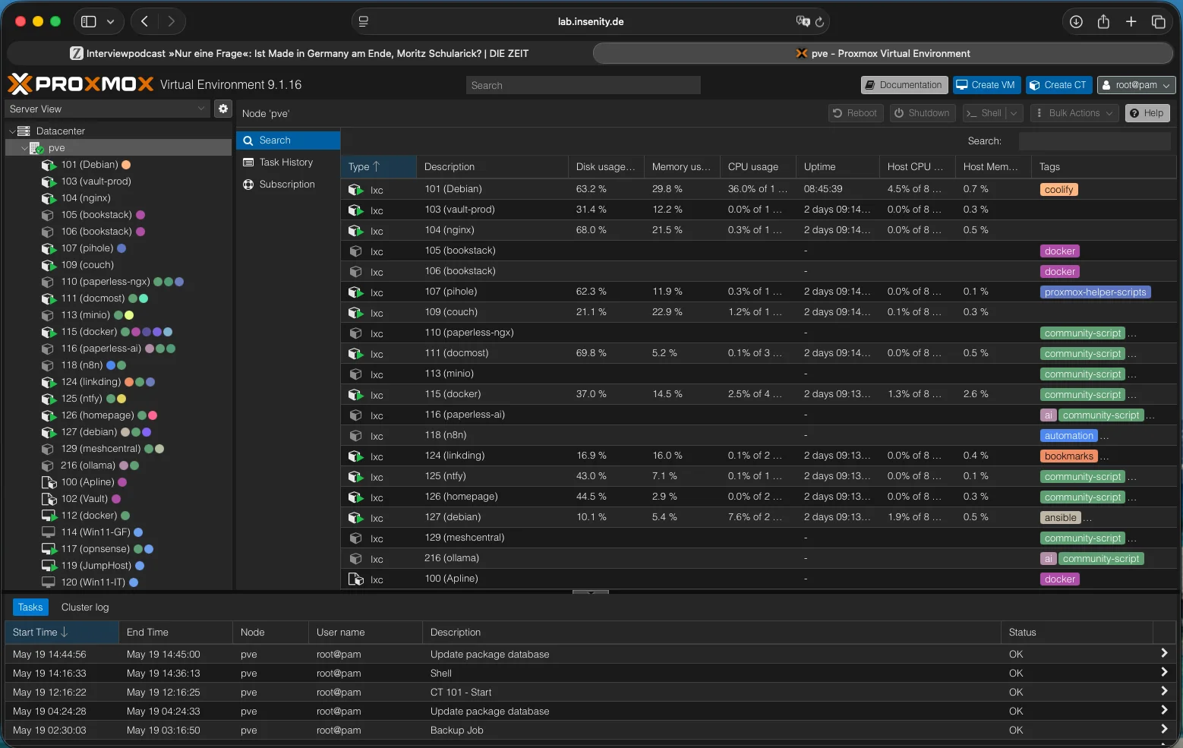
Task: Click the Safari sidebar toggle icon
Action: (89, 21)
